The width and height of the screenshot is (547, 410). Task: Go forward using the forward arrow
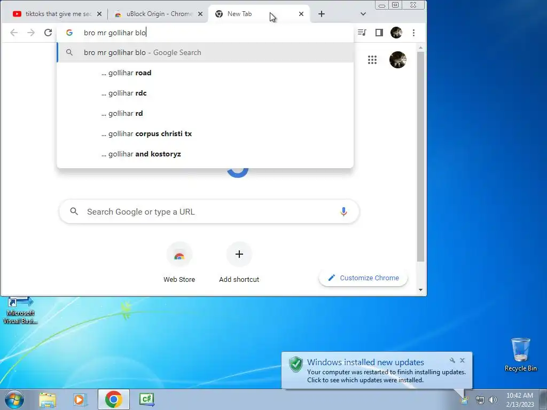point(31,33)
